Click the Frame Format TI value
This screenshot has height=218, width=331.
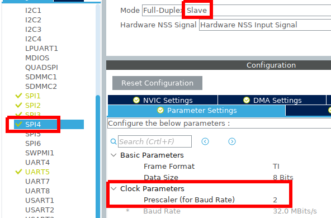pyautogui.click(x=276, y=167)
